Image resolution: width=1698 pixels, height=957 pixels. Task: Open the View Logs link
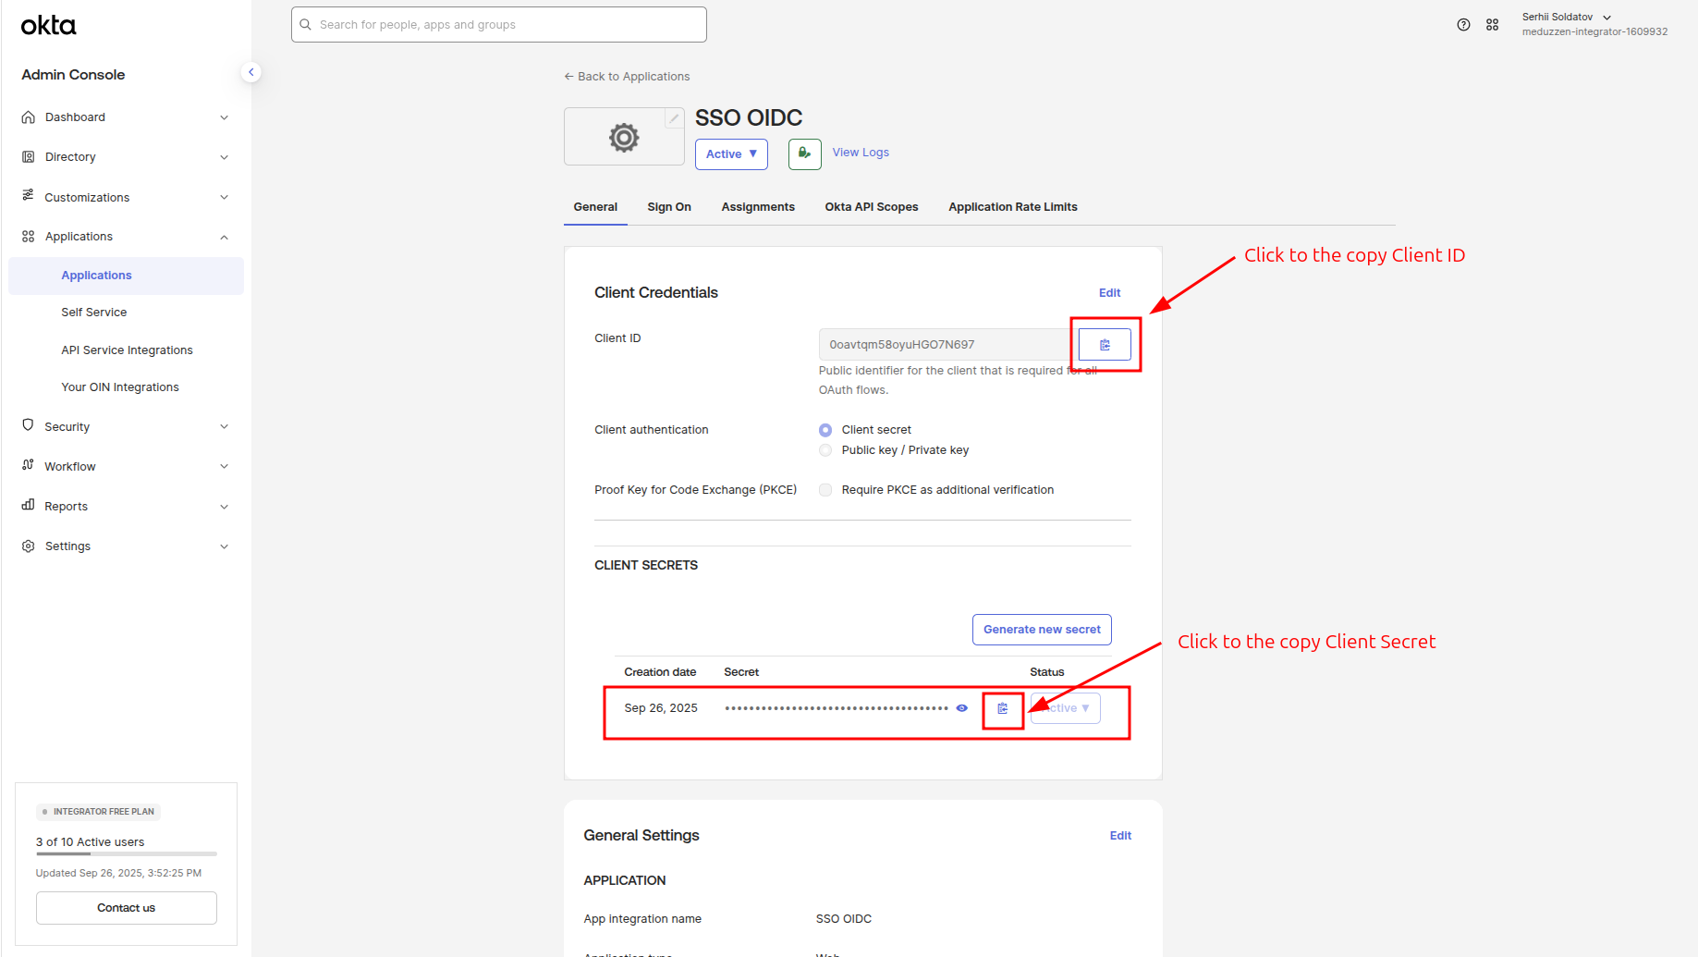(x=861, y=153)
